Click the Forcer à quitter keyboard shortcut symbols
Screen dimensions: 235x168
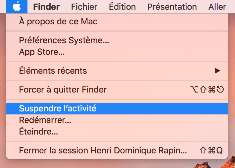pos(207,90)
